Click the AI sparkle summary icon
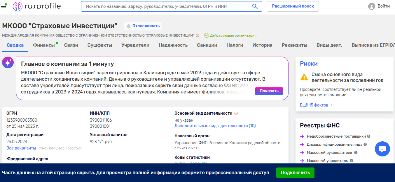Image resolution: width=395 pixels, height=182 pixels. [x=8, y=62]
